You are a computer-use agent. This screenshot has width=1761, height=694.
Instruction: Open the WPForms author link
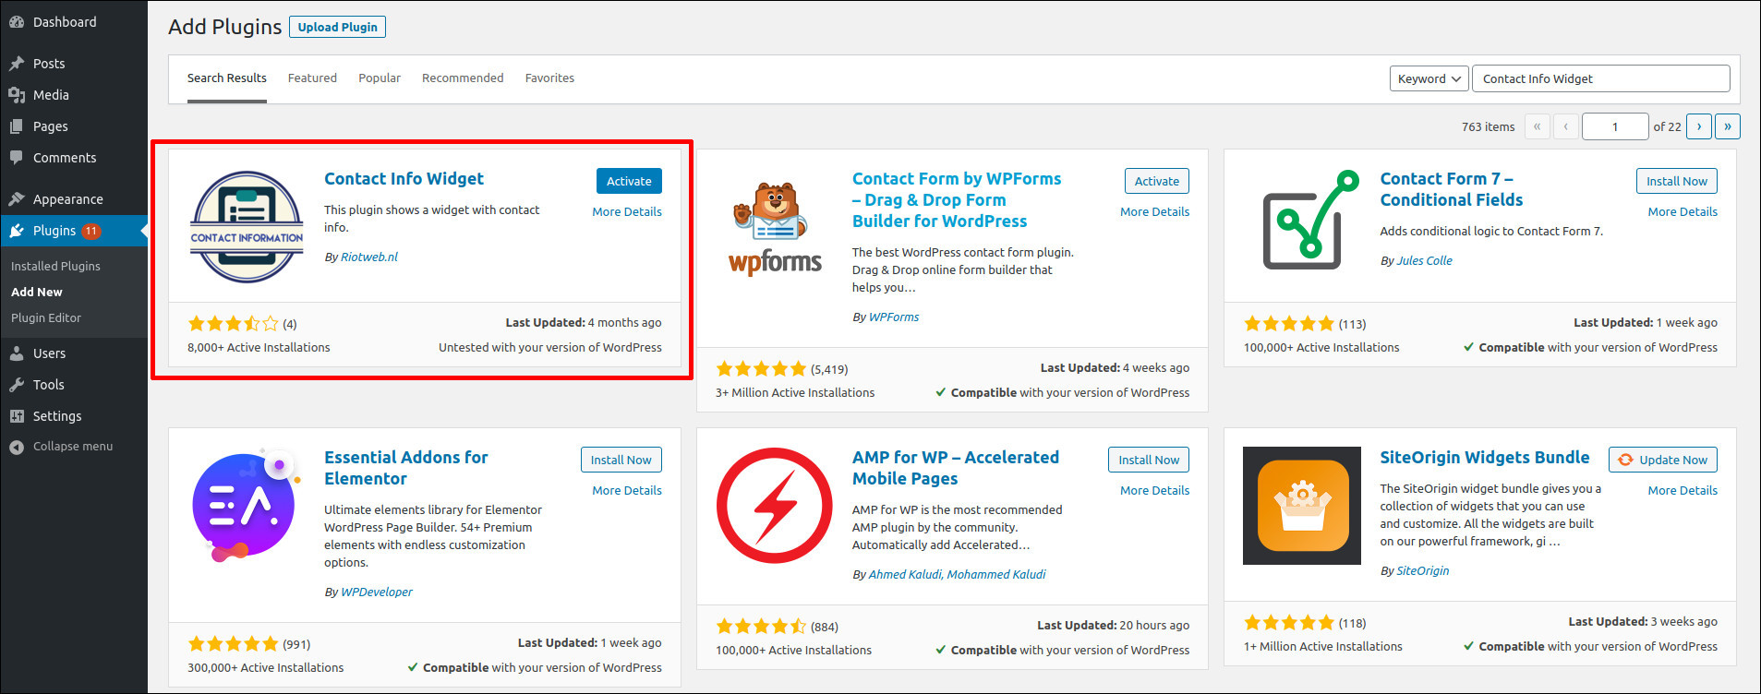coord(894,317)
